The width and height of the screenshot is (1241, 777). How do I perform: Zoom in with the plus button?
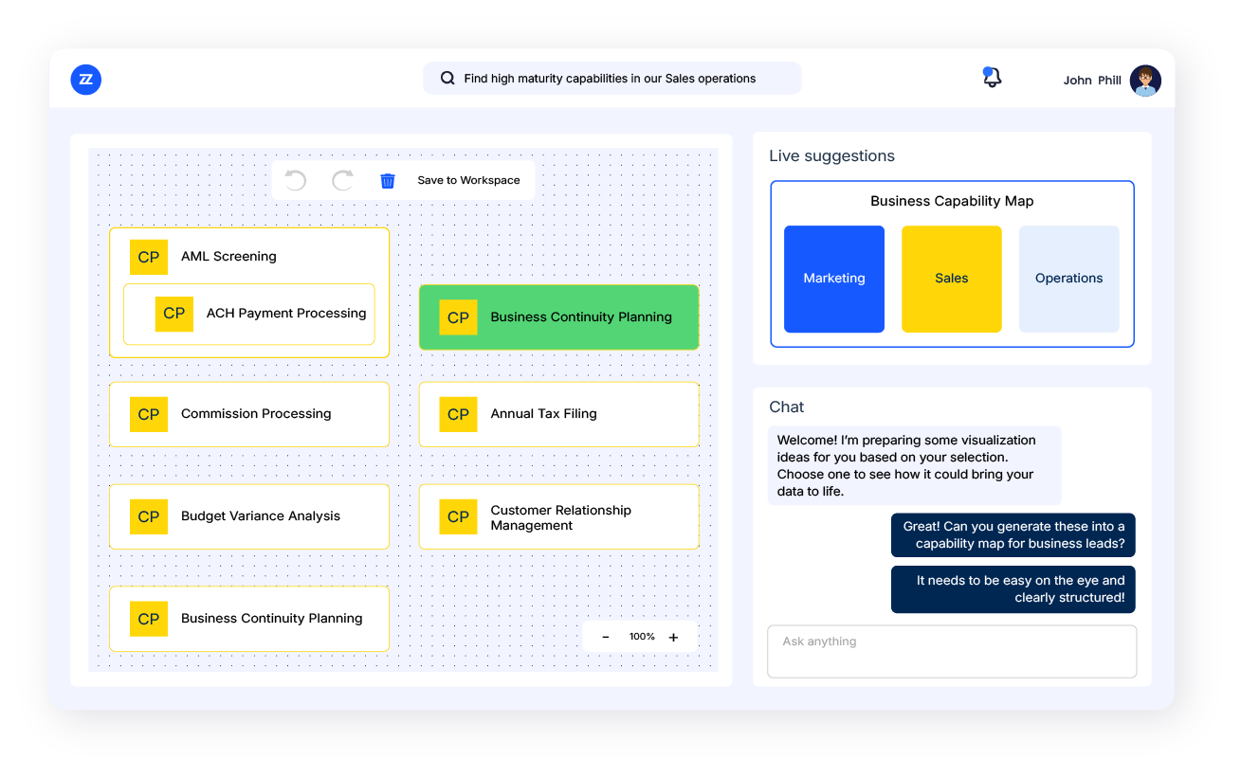673,637
